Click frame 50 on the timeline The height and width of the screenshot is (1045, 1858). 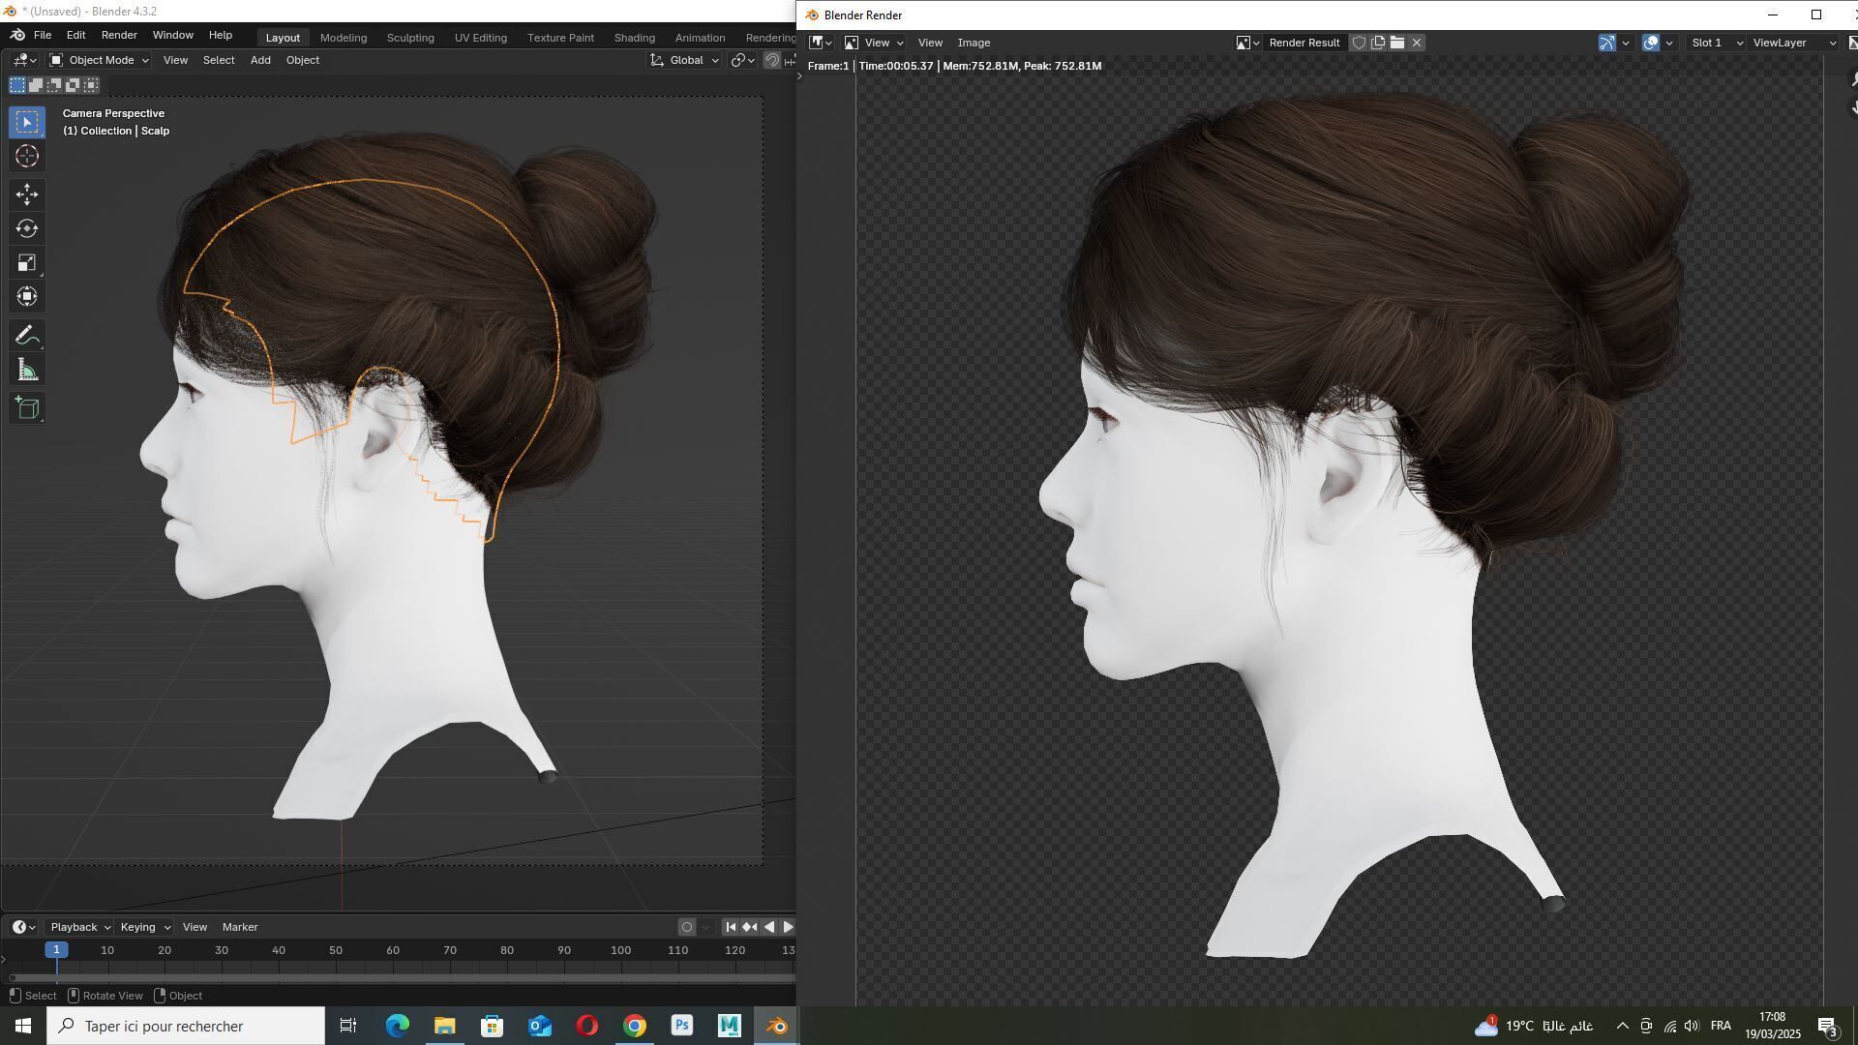(336, 951)
